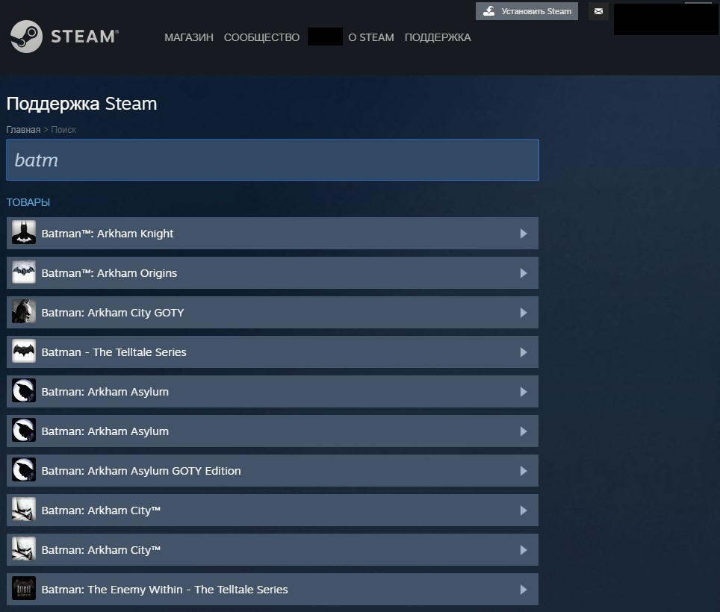Click the second Batman: Arkham City™ icon

coord(24,549)
